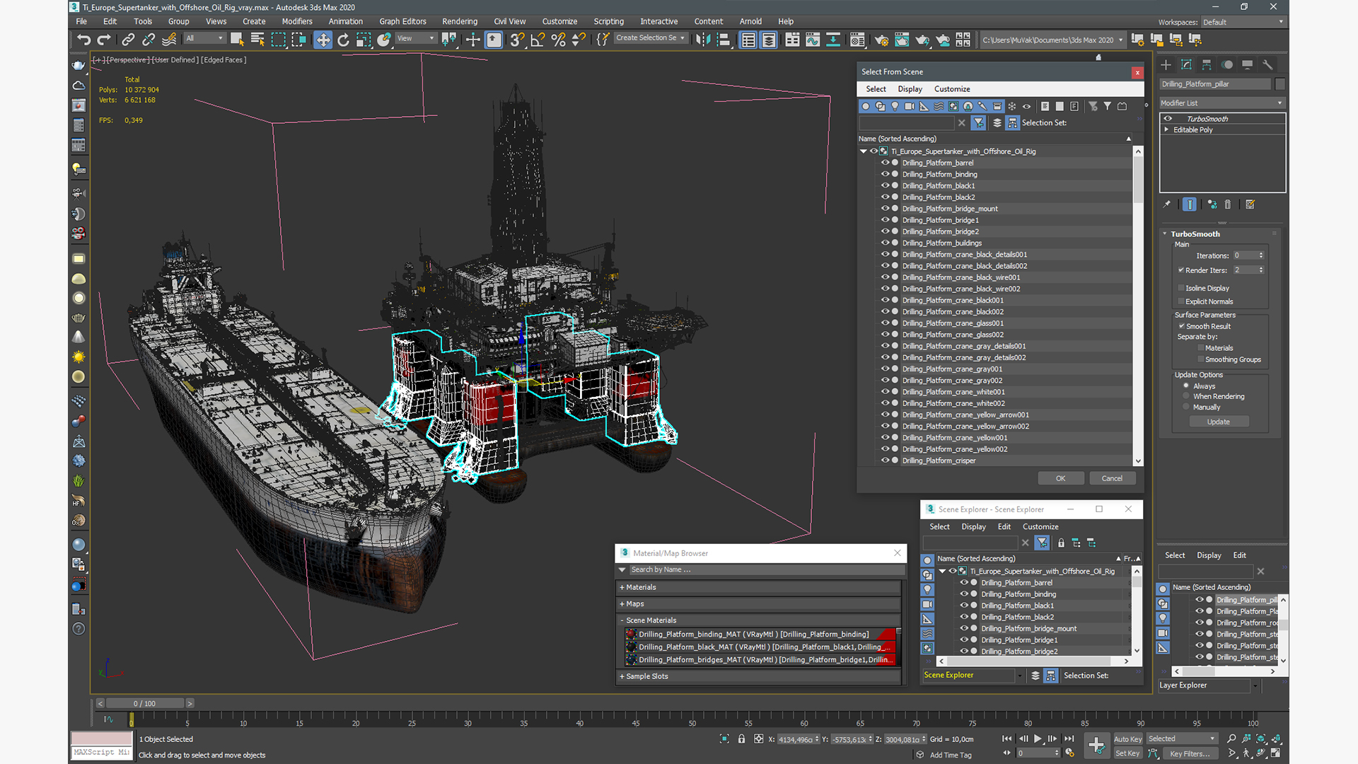This screenshot has height=764, width=1358.
Task: Open the Curve Editor toolbar icon
Action: point(813,40)
